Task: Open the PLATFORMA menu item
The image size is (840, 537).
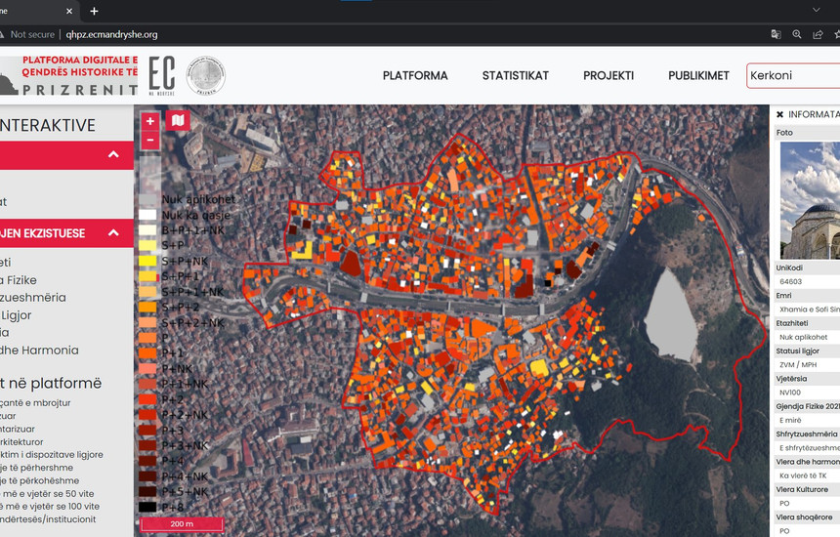Action: [x=415, y=75]
